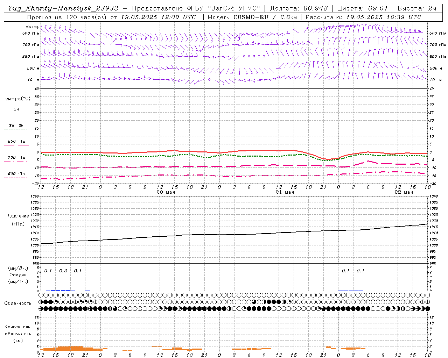Screen dimensions: 448x358
Task: Select the latitude value Широта: 69.01
Action: 363,8
